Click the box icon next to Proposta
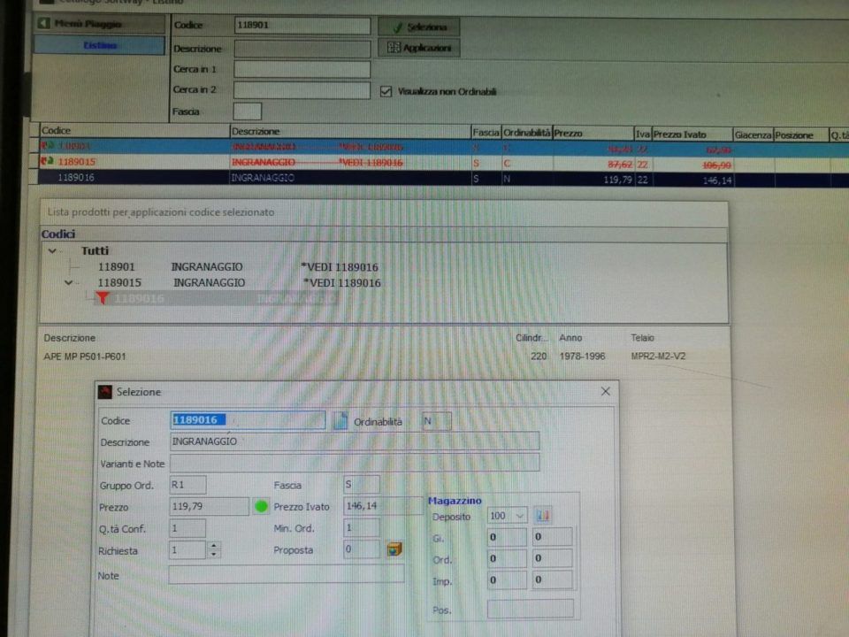This screenshot has height=637, width=849. pos(394,549)
